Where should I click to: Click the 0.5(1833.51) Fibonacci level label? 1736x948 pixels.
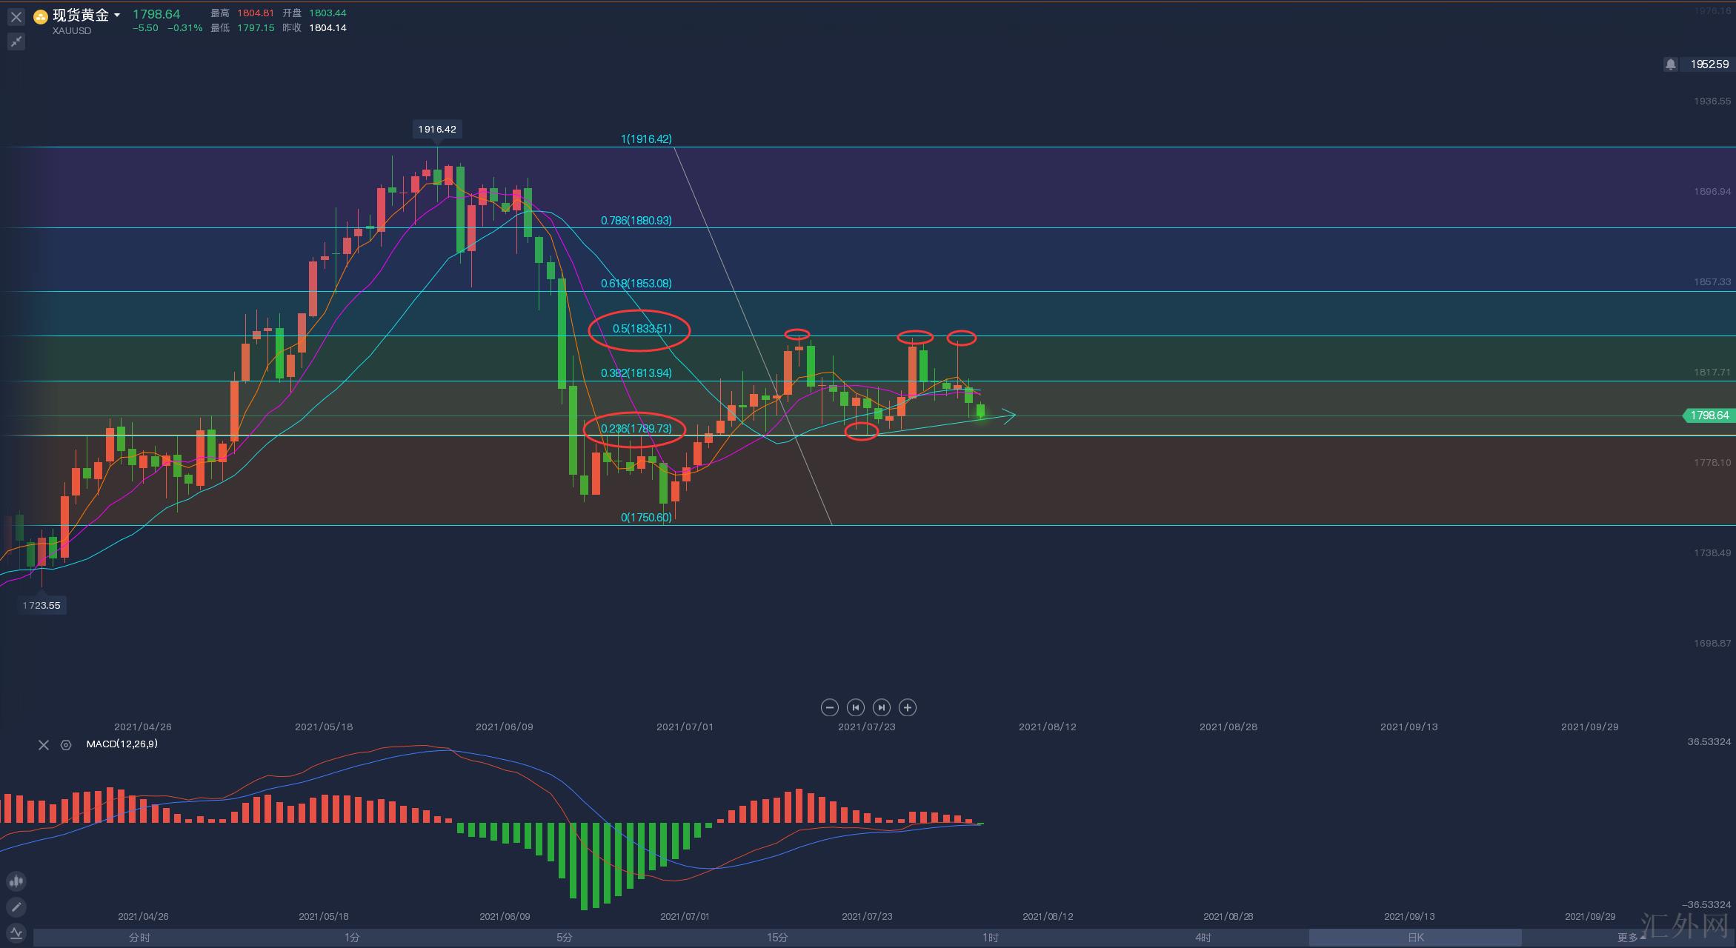pos(642,329)
